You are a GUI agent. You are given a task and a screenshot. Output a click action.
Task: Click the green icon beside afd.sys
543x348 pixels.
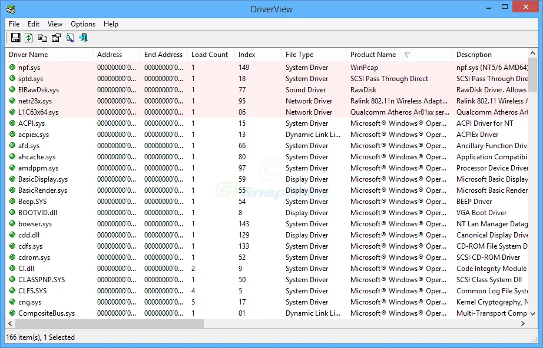tap(12, 145)
